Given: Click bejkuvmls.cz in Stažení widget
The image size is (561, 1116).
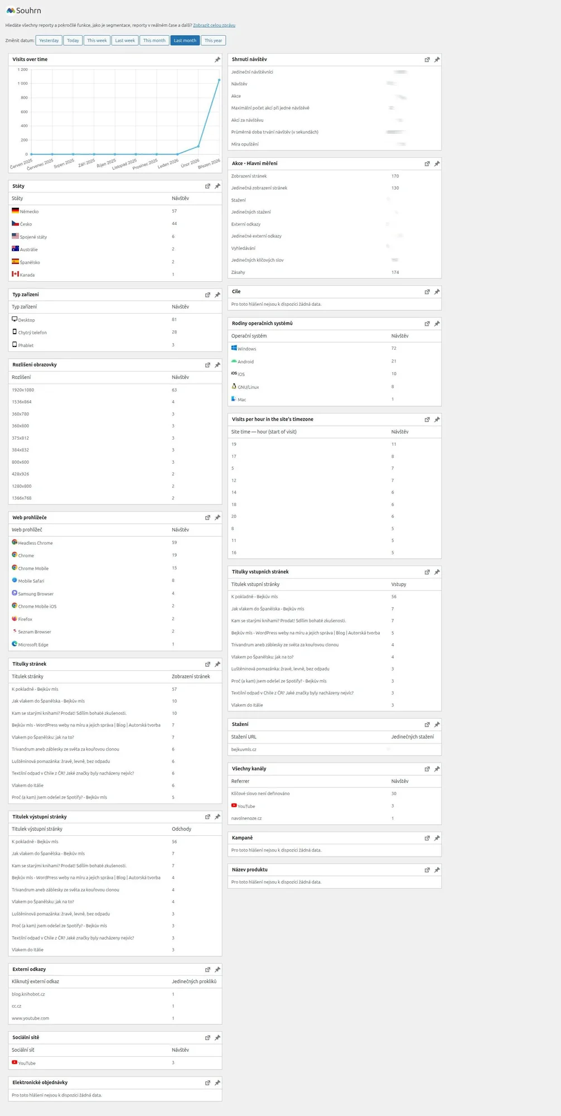Looking at the screenshot, I should [x=244, y=749].
